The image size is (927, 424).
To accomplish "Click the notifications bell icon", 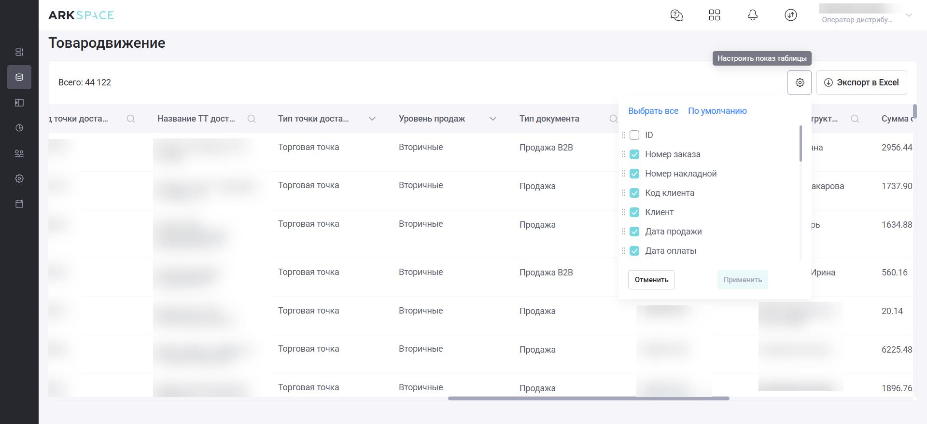I will 752,15.
